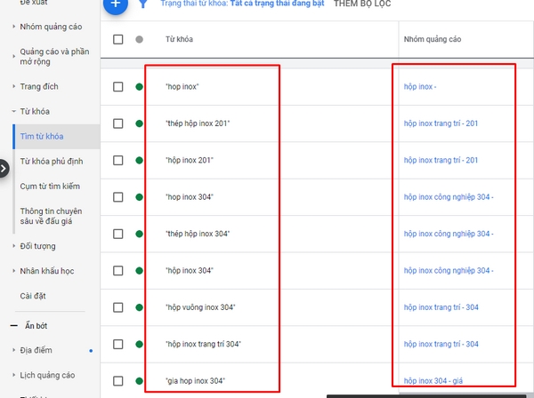Open "hộp inox trang trí - 201" link in "hộp inox 201" row
Viewport: 534px width, 398px height.
click(441, 160)
